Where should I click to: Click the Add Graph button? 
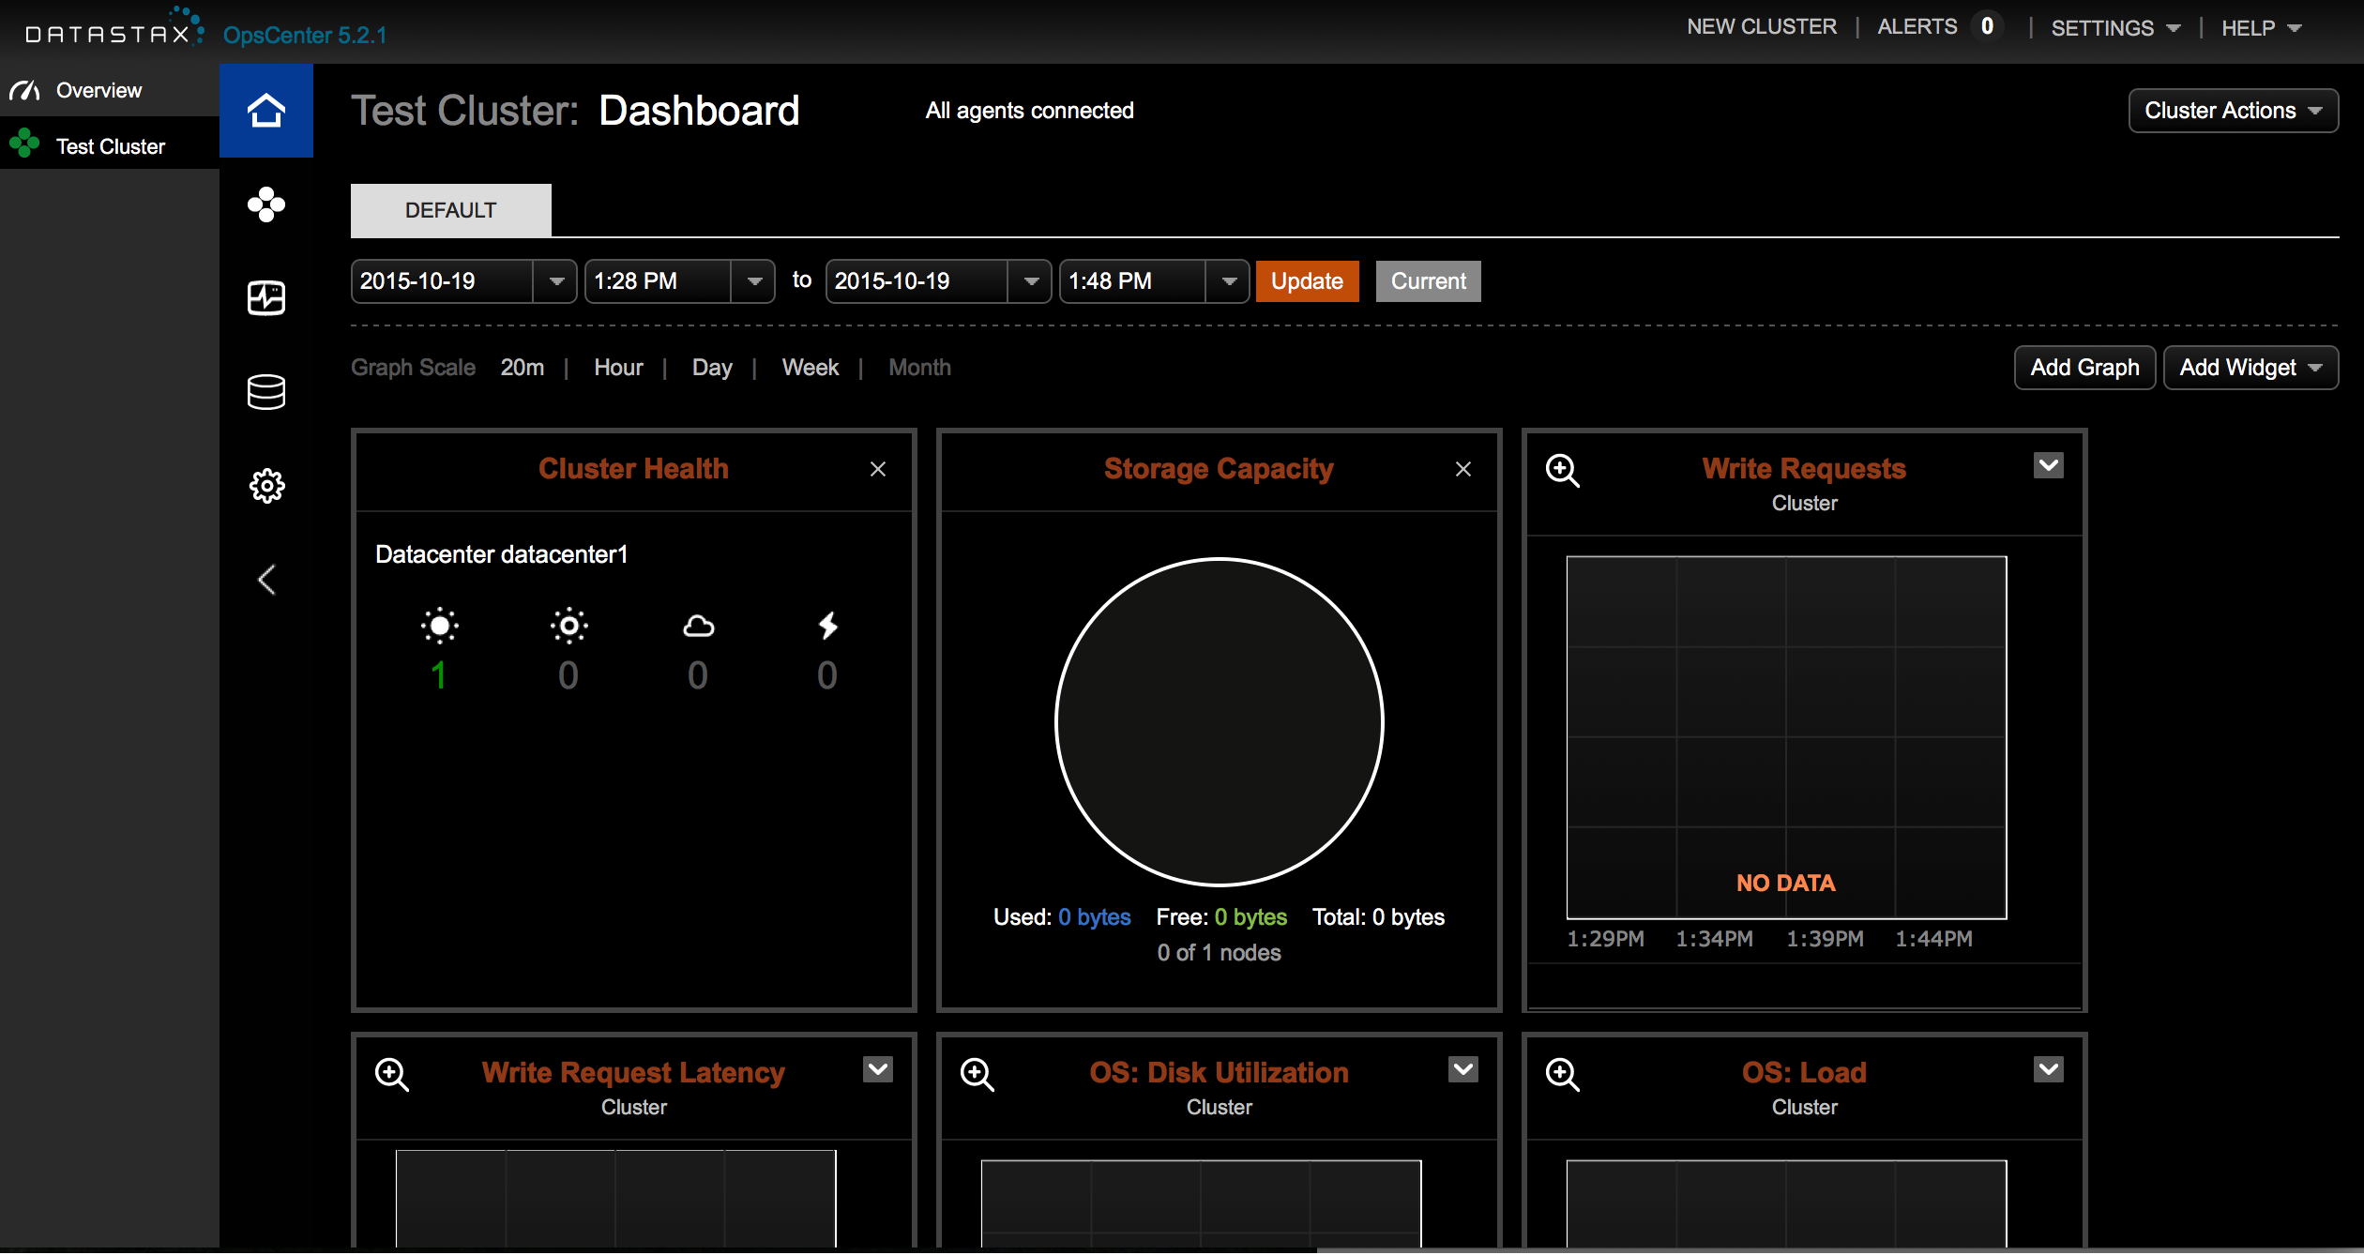[2084, 368]
